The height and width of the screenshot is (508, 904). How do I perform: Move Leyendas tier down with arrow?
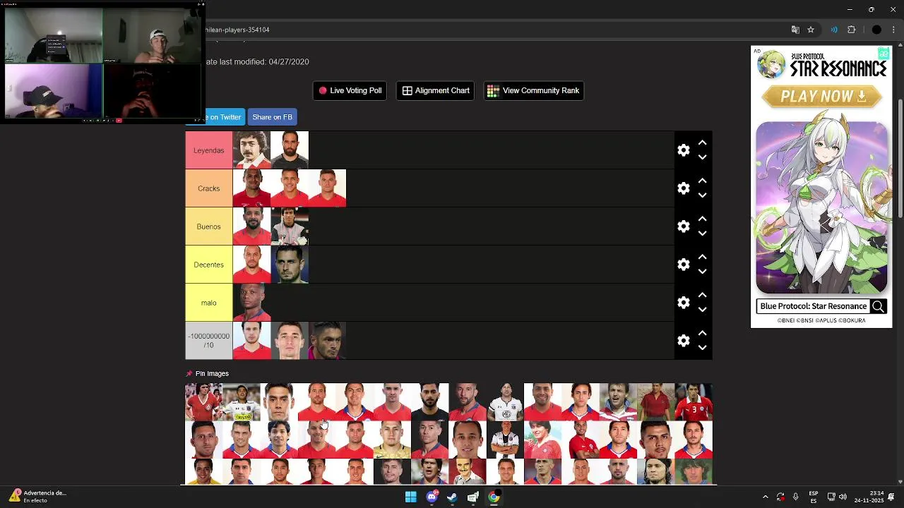[x=702, y=157]
